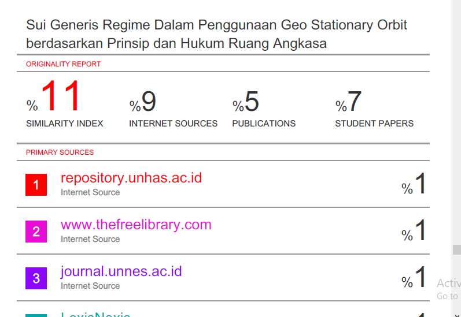Open the www.thefreelibrary.com source link
The image size is (461, 317).
tap(136, 225)
